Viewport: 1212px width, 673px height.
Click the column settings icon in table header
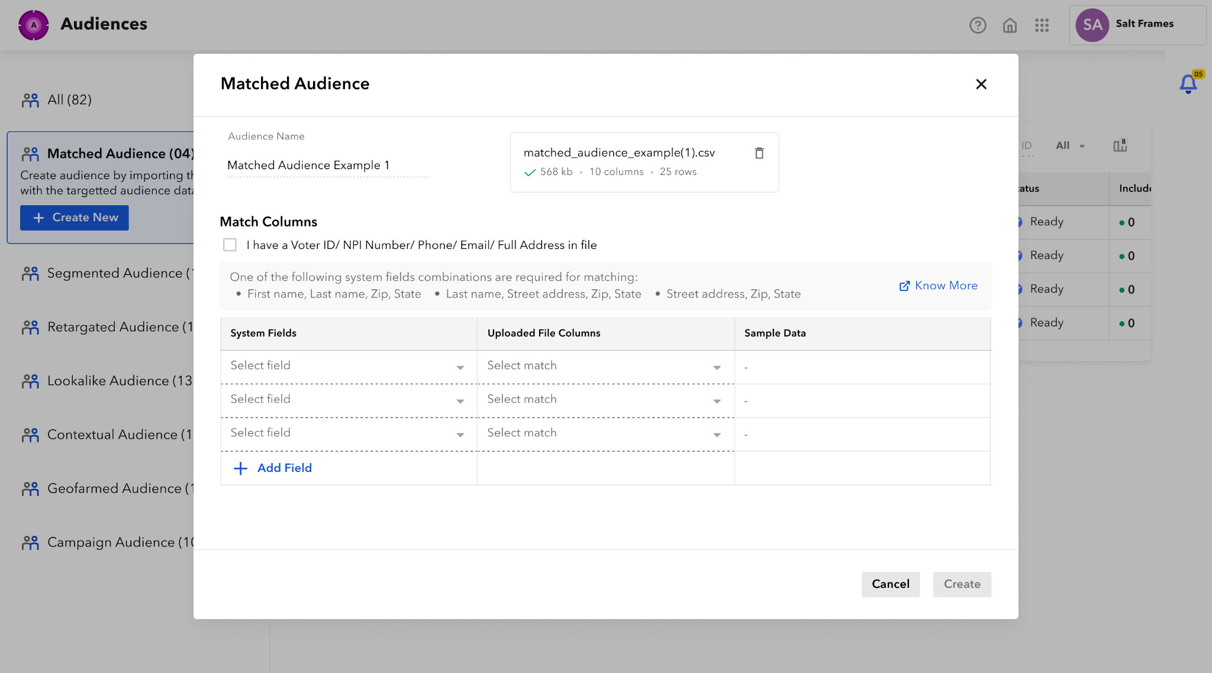1120,145
